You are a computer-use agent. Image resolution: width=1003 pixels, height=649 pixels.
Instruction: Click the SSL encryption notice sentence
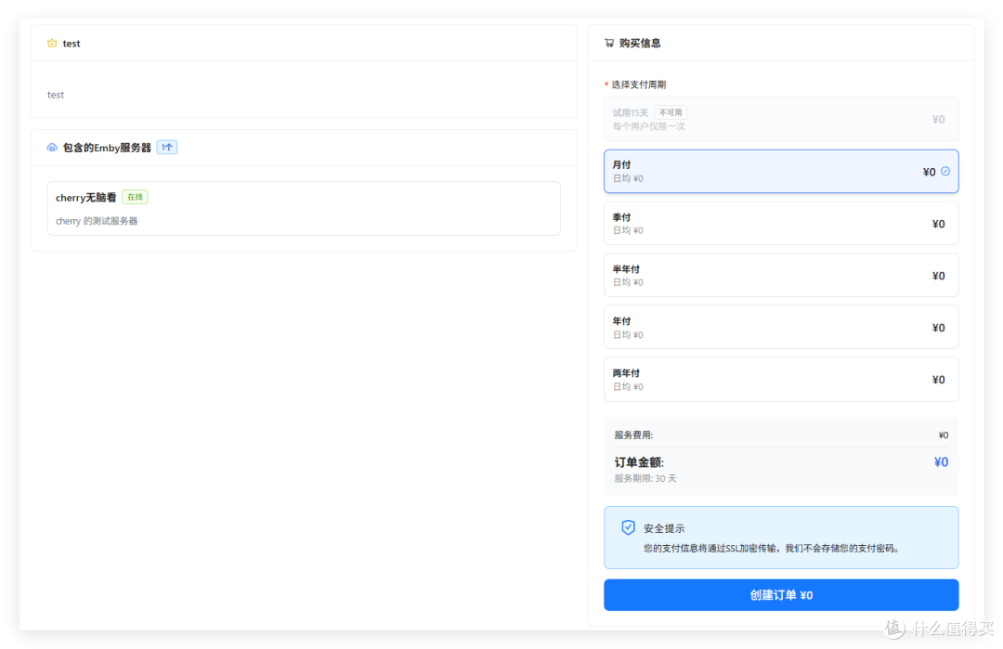[x=772, y=548]
